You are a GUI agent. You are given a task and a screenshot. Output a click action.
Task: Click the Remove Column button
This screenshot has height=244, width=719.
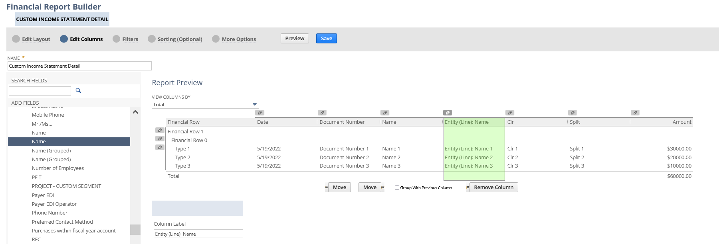point(493,187)
